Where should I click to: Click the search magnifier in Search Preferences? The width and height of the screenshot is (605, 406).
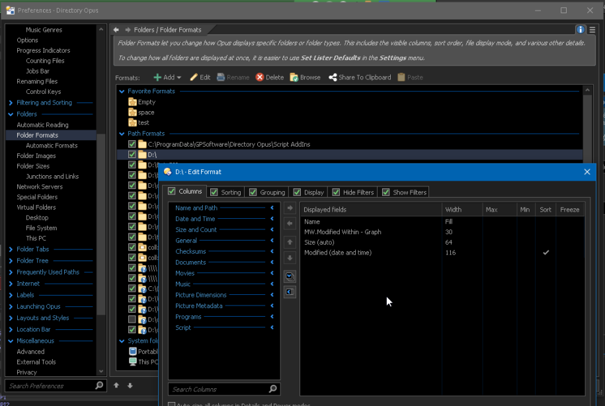[x=99, y=386]
